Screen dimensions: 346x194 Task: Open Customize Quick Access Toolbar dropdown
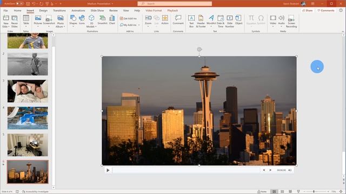[x=61, y=4]
